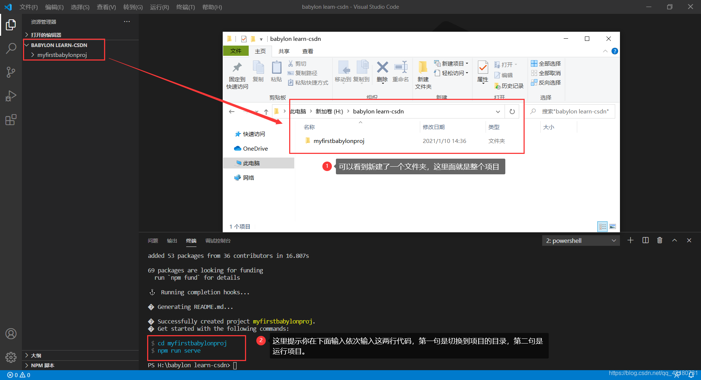
Task: Switch to the Output panel tab
Action: pyautogui.click(x=172, y=241)
